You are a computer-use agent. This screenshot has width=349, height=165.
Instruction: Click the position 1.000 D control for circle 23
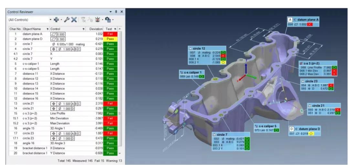coord(63,138)
